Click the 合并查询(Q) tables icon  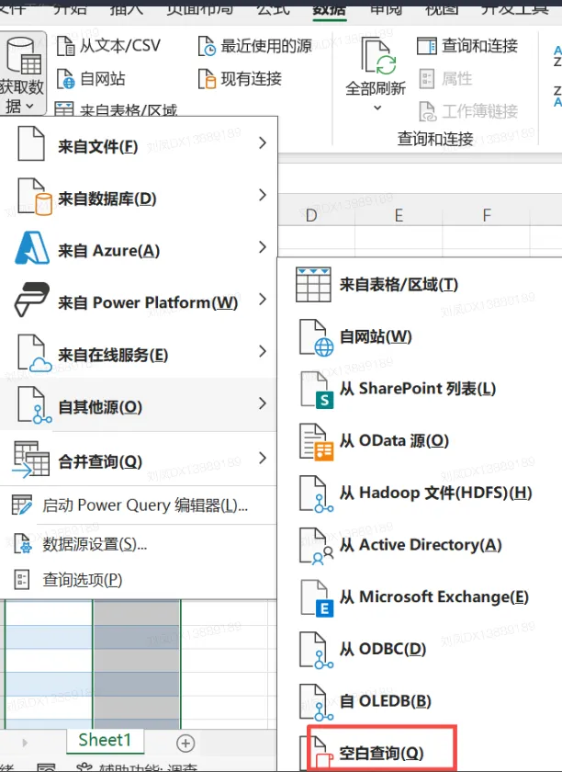(x=31, y=459)
